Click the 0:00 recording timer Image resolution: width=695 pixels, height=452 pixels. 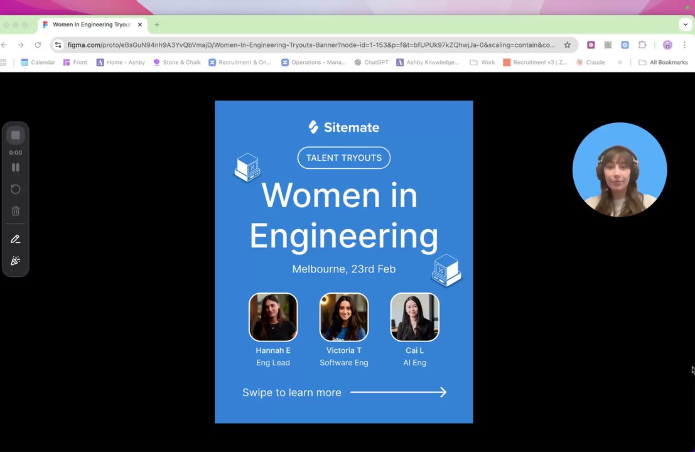(16, 153)
